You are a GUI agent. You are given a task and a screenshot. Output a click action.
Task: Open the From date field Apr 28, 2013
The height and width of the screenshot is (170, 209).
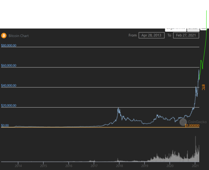pyautogui.click(x=151, y=35)
